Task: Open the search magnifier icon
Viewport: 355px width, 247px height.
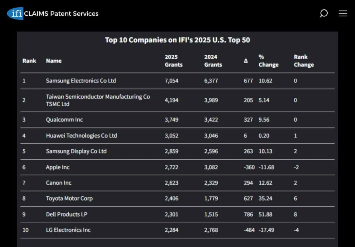Action: 323,14
